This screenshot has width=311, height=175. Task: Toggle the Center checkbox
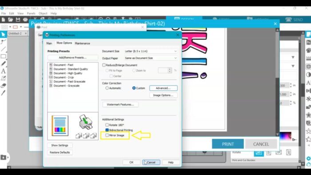(x=111, y=76)
